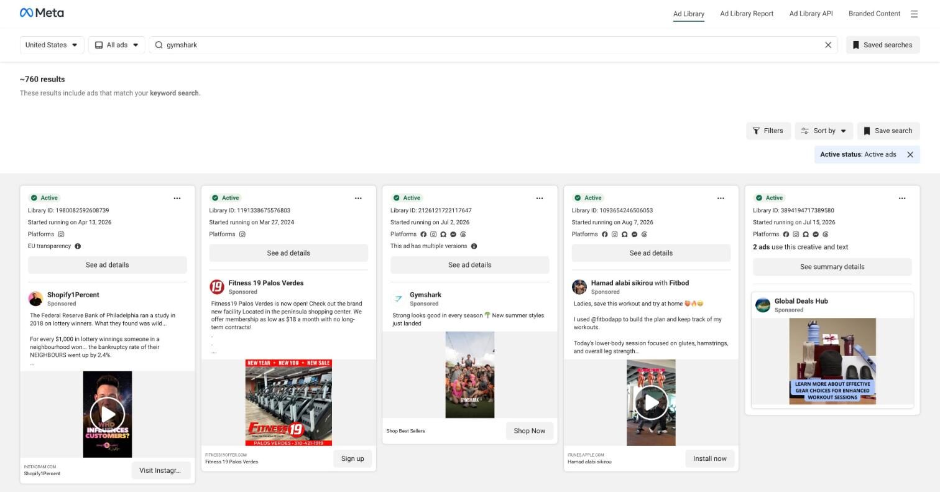Click the Meta logo
Viewport: 940px width, 492px height.
tap(42, 13)
